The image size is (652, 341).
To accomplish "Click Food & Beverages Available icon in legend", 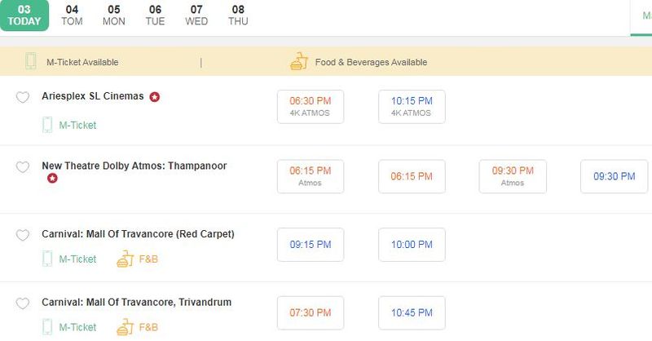I will click(299, 62).
